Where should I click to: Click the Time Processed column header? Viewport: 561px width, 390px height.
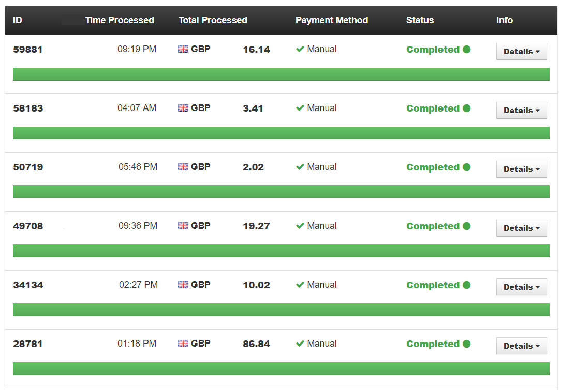[x=120, y=20]
